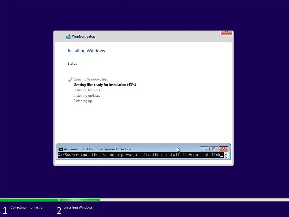Close the cmd.exe command window
Viewport: 289px width, 217px height.
[224, 149]
